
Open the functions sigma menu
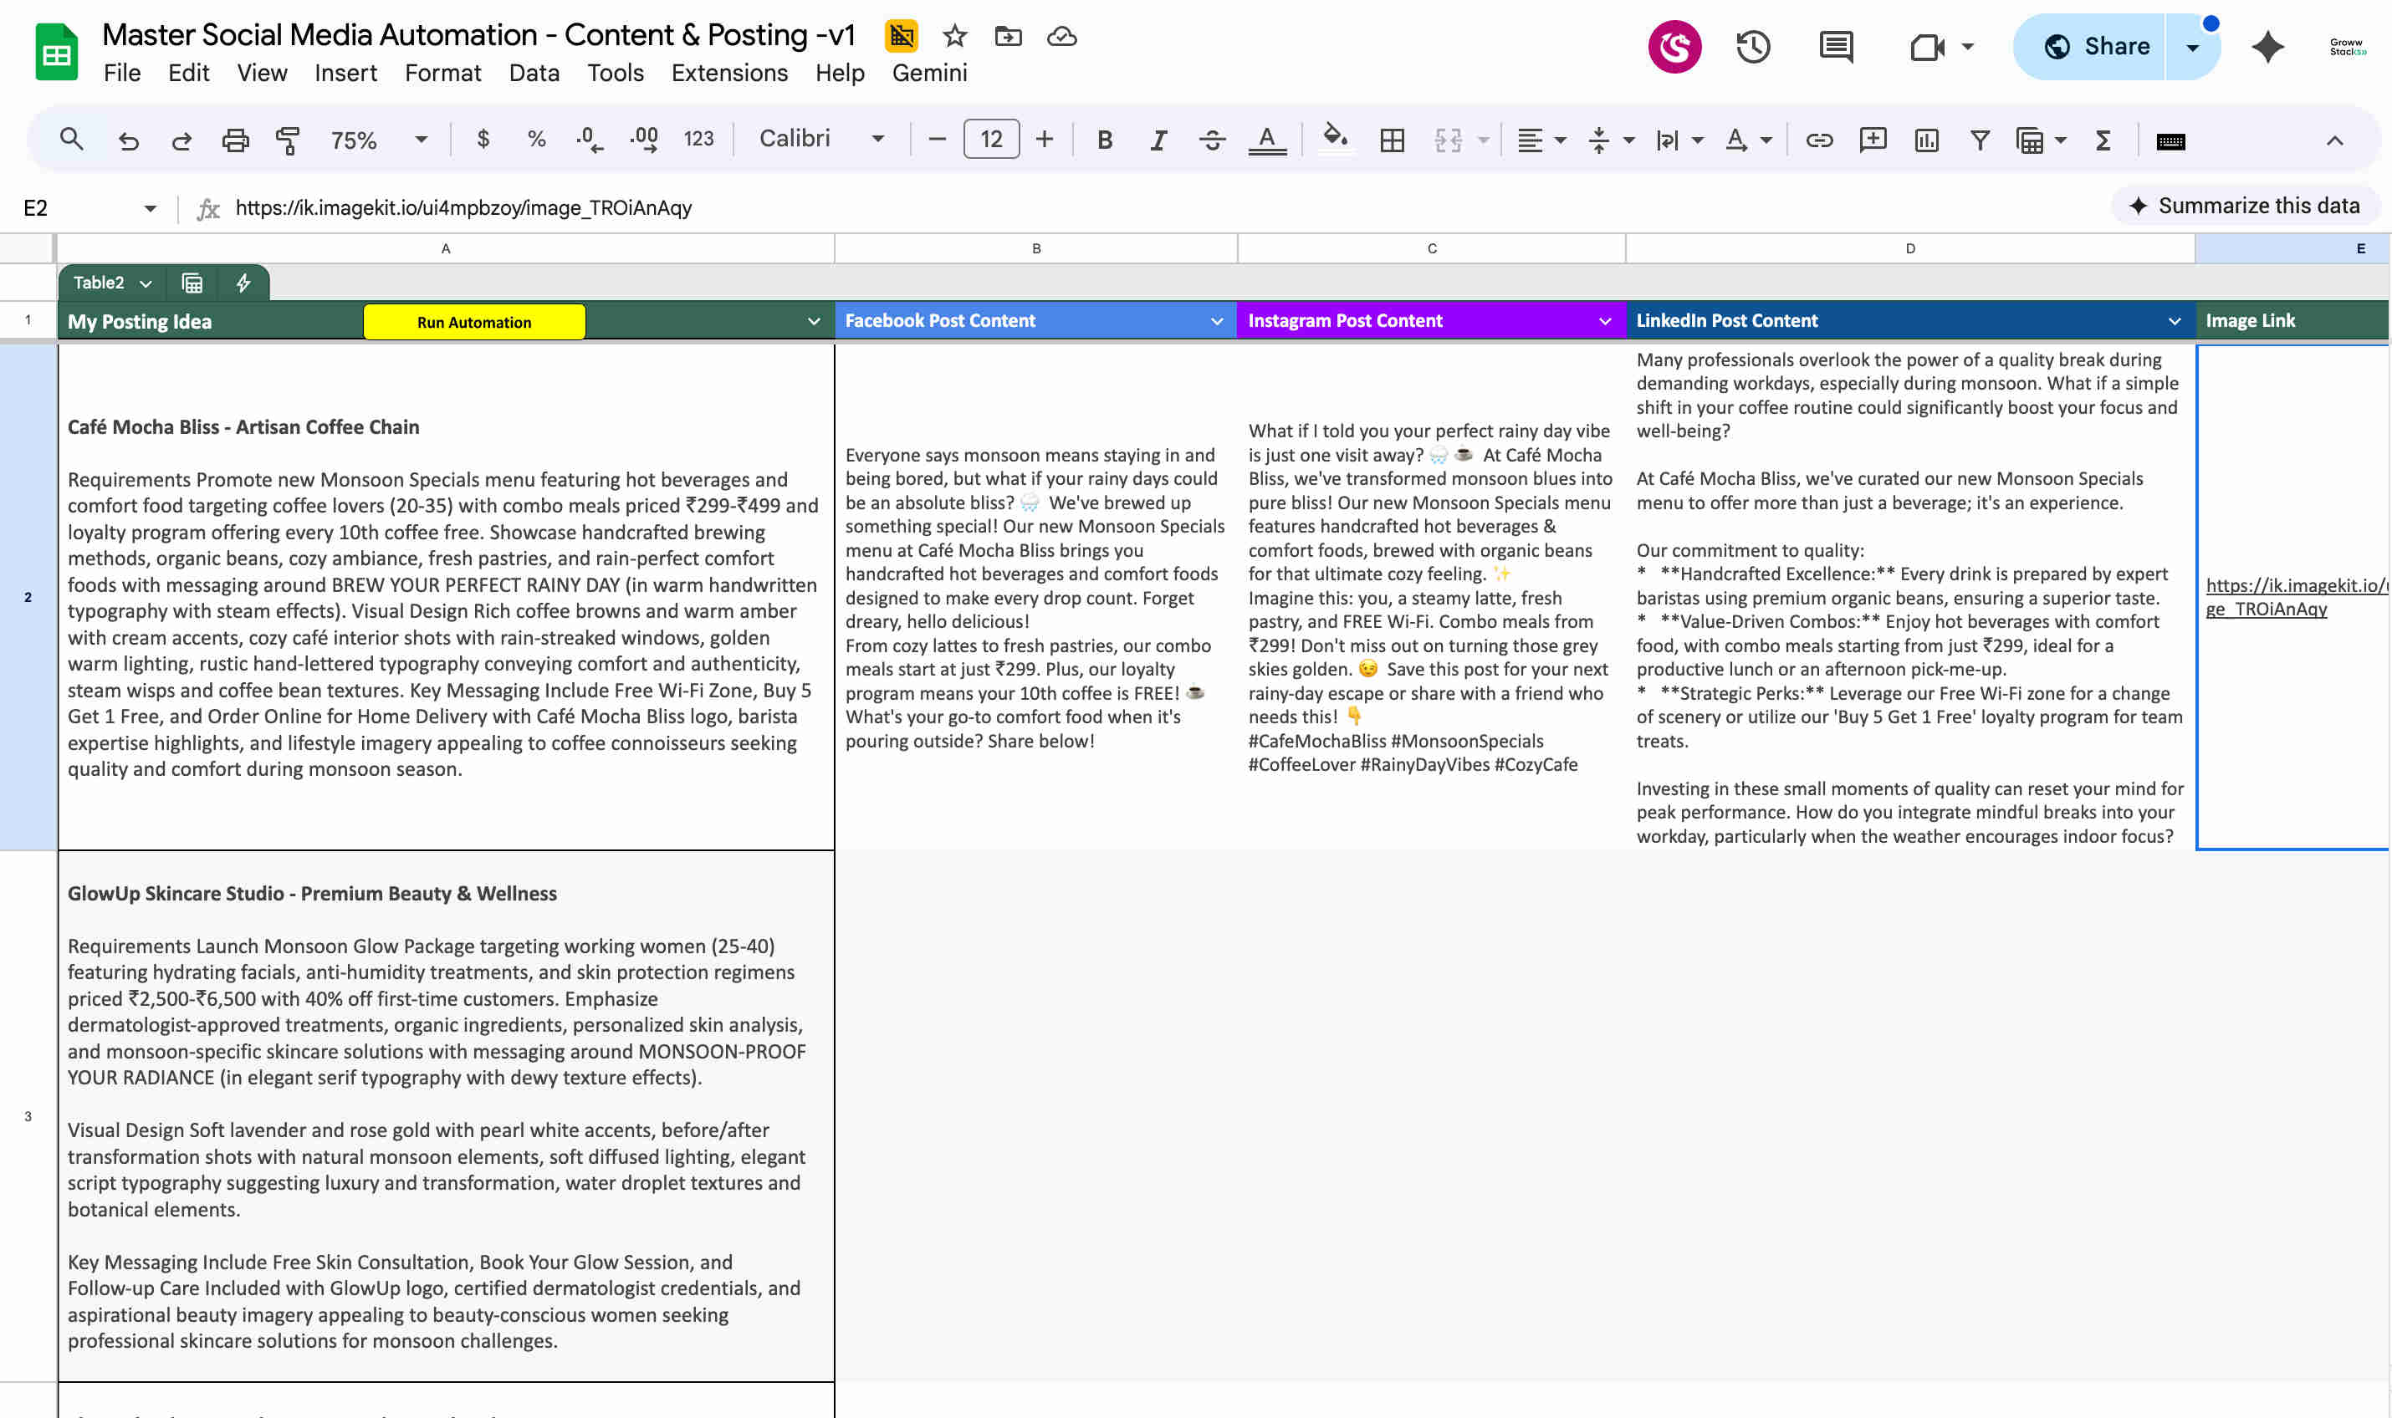click(2103, 140)
